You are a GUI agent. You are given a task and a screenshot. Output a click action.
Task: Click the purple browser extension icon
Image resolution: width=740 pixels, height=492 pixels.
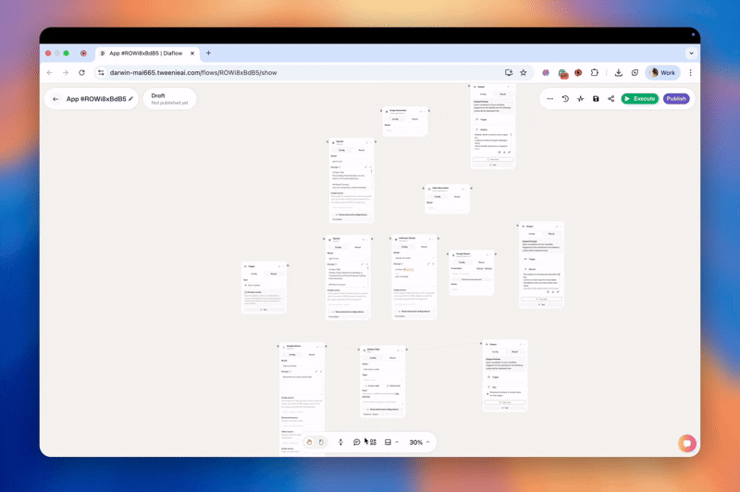tap(546, 73)
